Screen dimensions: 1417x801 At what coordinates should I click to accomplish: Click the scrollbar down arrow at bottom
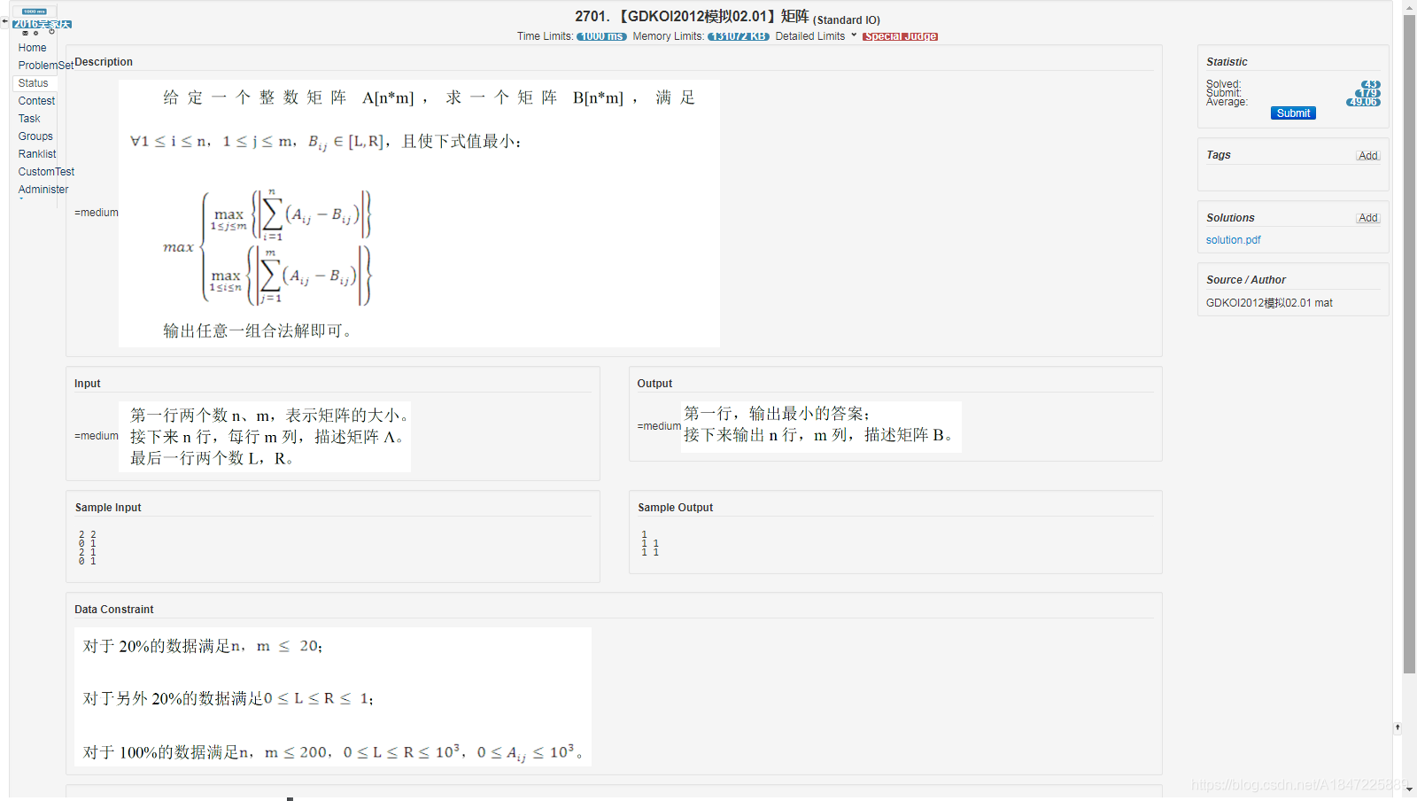coord(1409,789)
